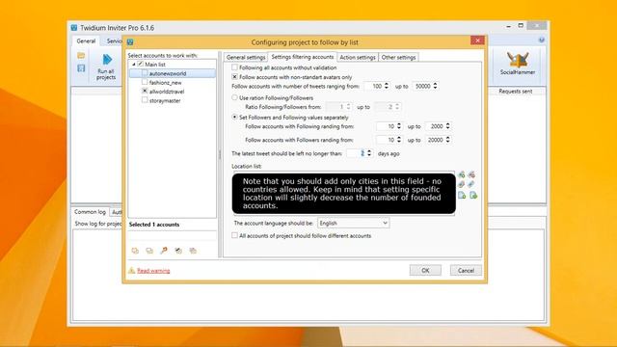Check the autonewzworld account checkbox
617x347 pixels.
click(x=145, y=73)
